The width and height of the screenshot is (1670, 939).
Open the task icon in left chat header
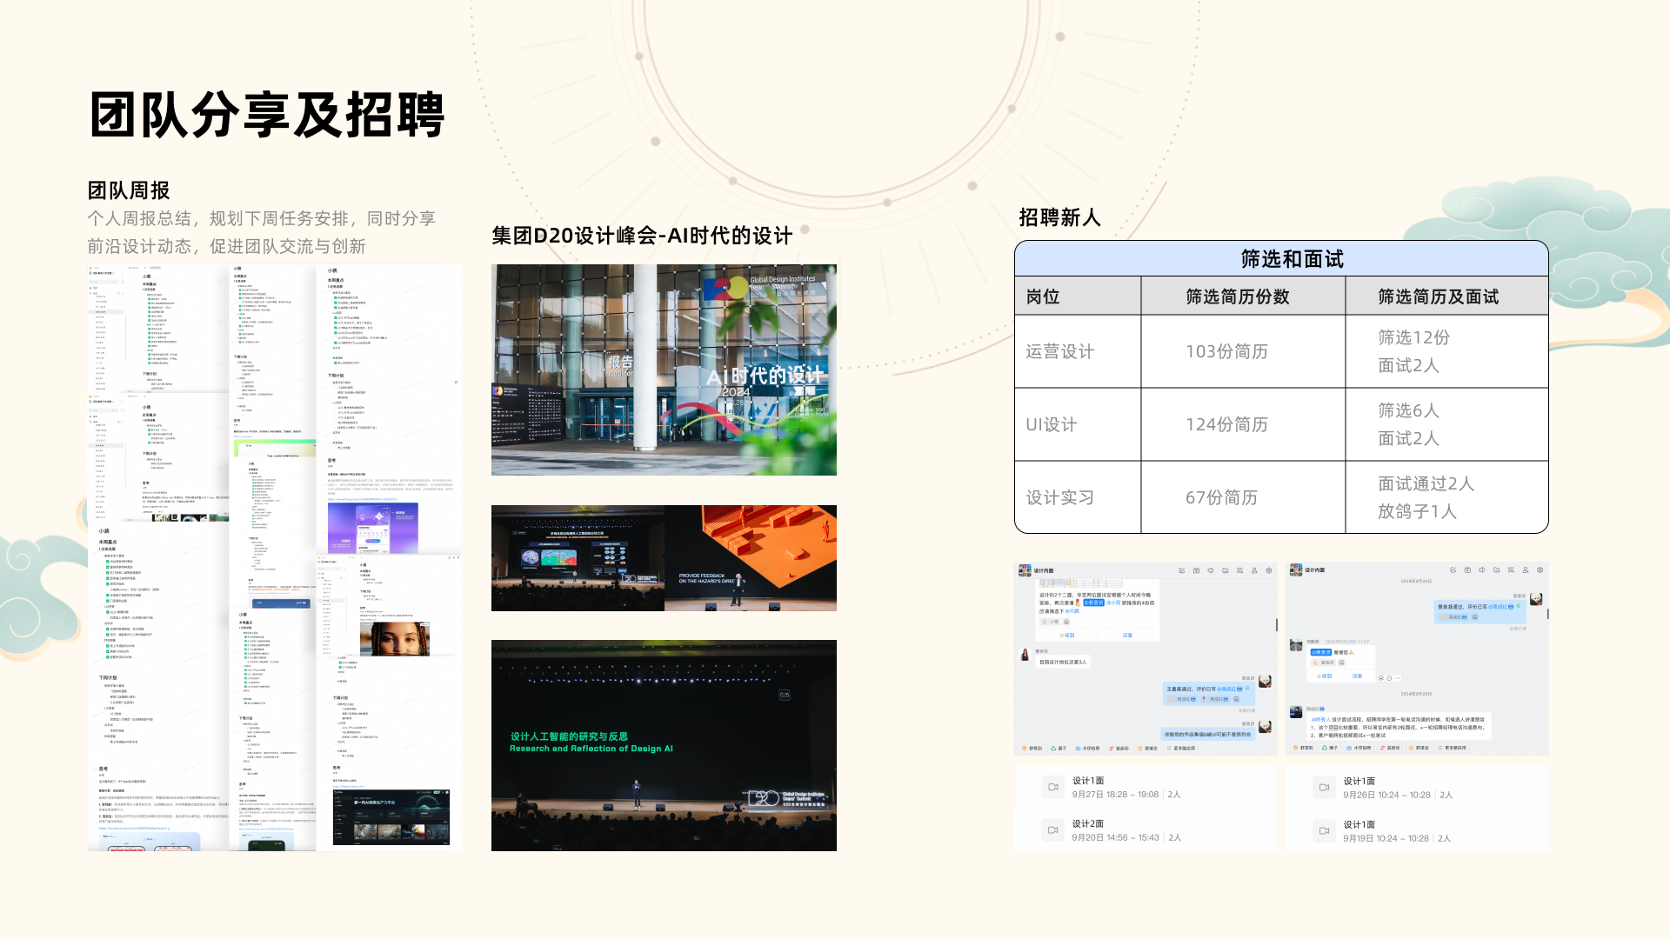click(x=1182, y=570)
